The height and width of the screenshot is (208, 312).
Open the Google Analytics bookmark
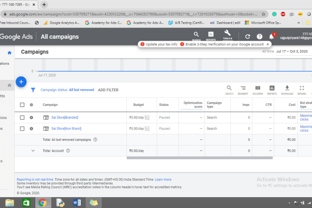pos(61,23)
